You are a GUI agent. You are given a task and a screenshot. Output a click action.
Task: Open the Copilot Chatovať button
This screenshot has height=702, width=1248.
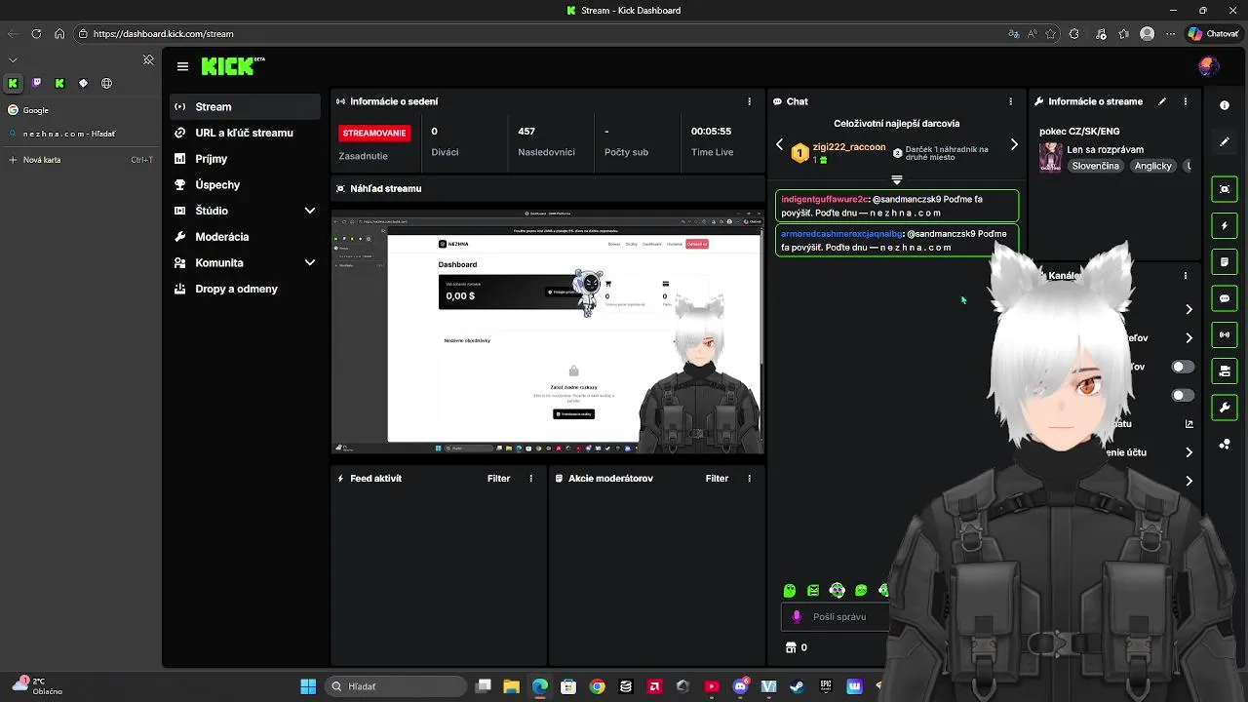(x=1213, y=33)
